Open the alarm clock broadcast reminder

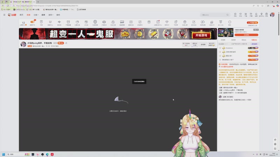point(68,23)
